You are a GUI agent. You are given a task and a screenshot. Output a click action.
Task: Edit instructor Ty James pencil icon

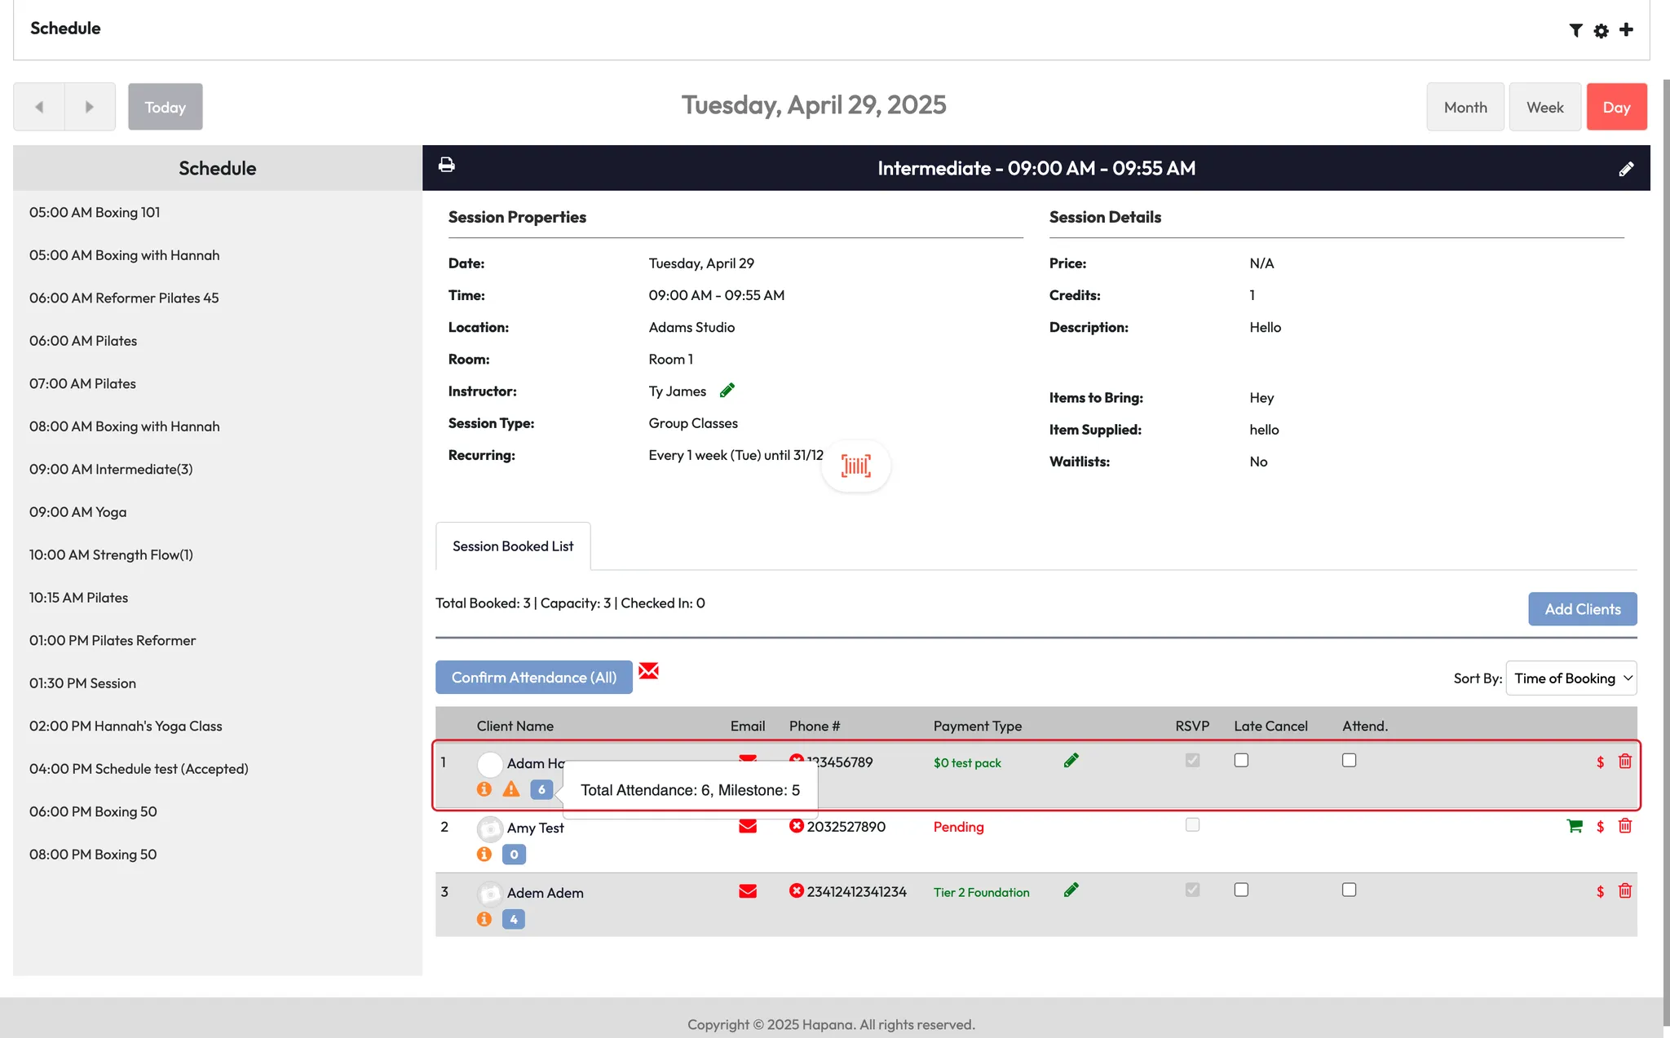click(x=727, y=391)
